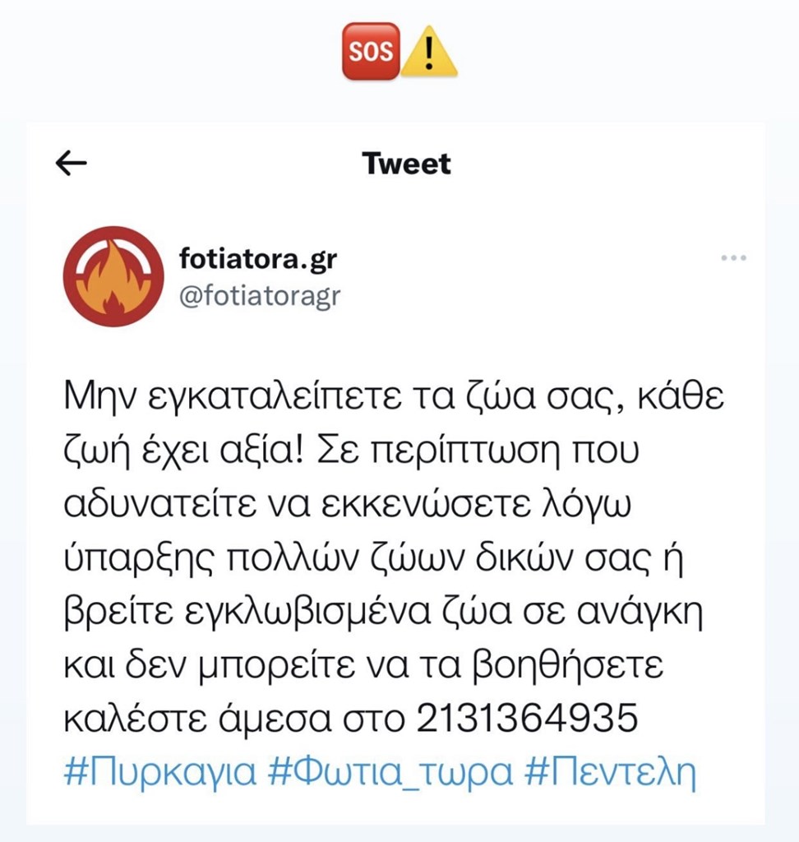Click the word ύπαρξης in the tweet
The image size is (799, 842).
[x=139, y=558]
